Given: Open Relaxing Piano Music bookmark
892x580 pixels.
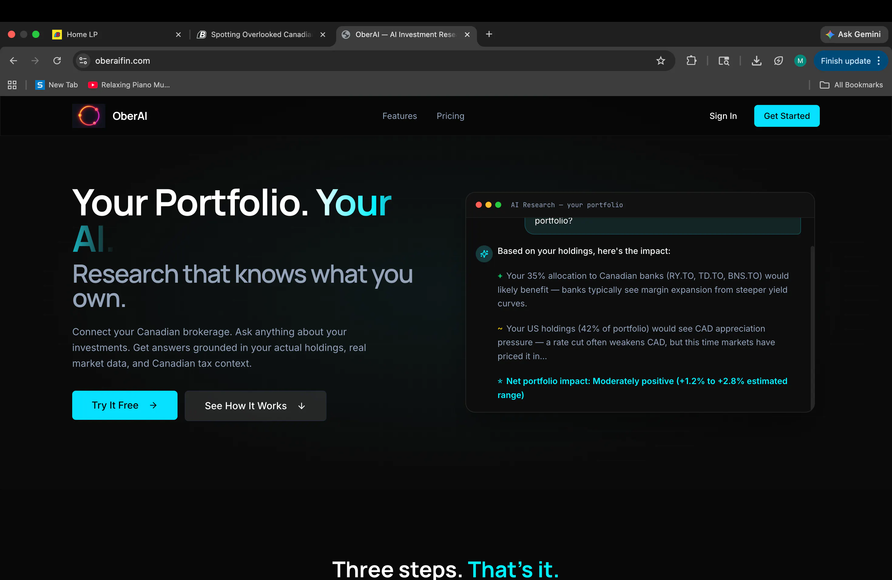Looking at the screenshot, I should coord(129,85).
